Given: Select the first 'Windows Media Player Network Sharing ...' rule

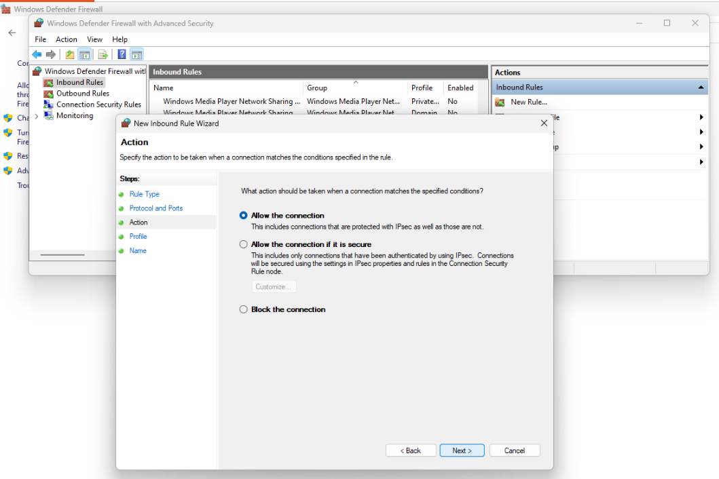Looking at the screenshot, I should pos(232,101).
